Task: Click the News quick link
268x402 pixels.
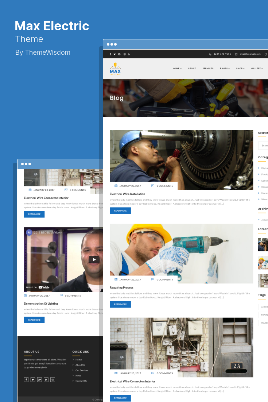Action: click(78, 376)
